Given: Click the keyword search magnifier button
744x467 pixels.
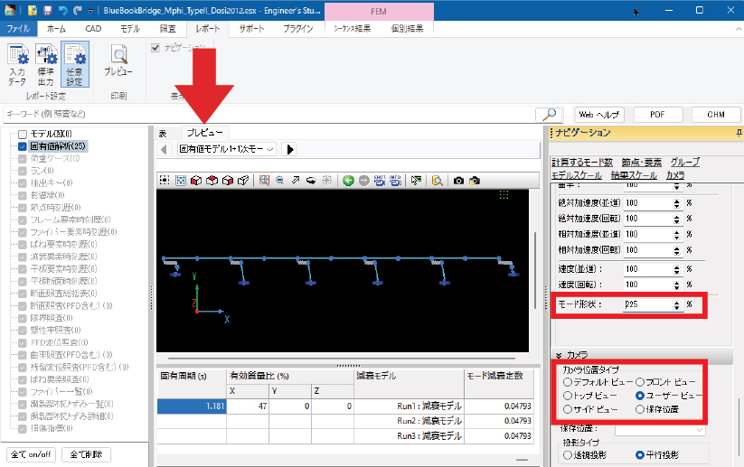Looking at the screenshot, I should 549,114.
